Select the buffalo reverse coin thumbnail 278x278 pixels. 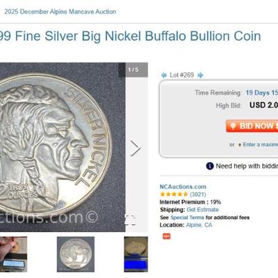click(x=76, y=254)
